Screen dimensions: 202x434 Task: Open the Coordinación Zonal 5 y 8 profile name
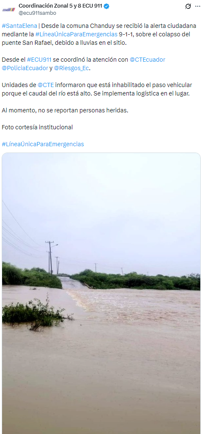tap(60, 6)
